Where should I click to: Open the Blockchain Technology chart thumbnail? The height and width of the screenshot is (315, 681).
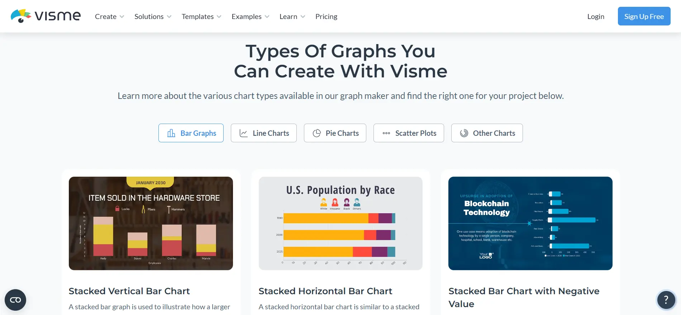point(530,223)
